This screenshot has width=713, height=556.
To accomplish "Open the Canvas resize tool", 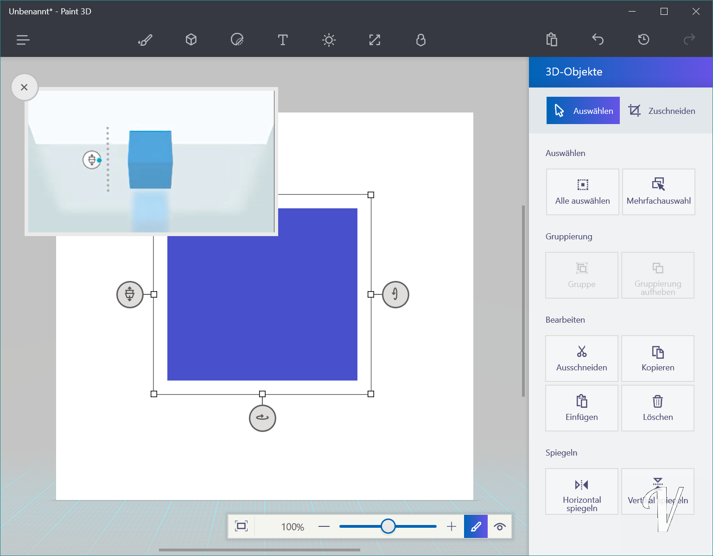I will point(375,40).
